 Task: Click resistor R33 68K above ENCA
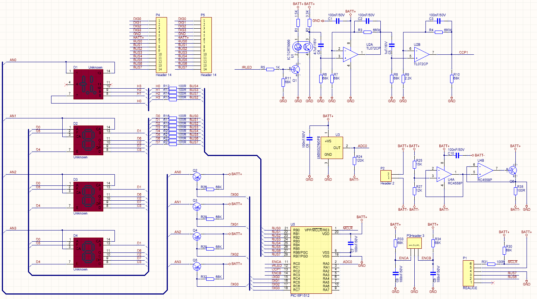pyautogui.click(x=395, y=243)
